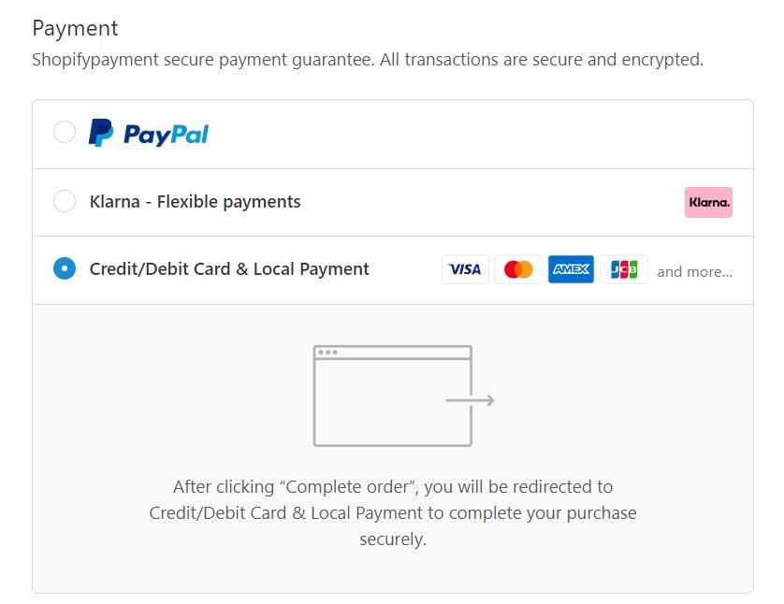Click the "Payment" section heading
784x604 pixels.
coord(75,28)
